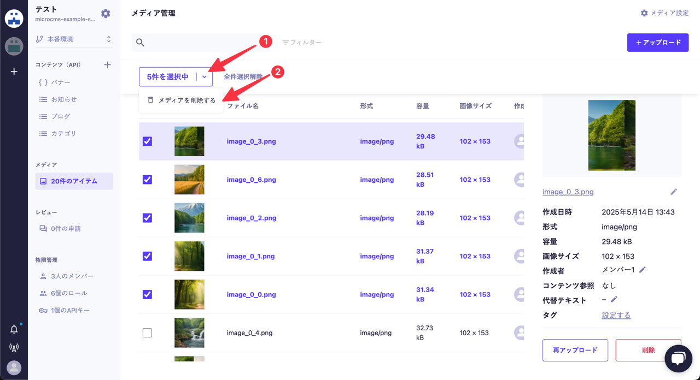Add a new content API with the plus icon

107,64
